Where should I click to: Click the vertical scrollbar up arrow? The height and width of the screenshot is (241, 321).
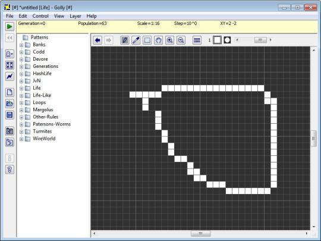tap(314, 50)
